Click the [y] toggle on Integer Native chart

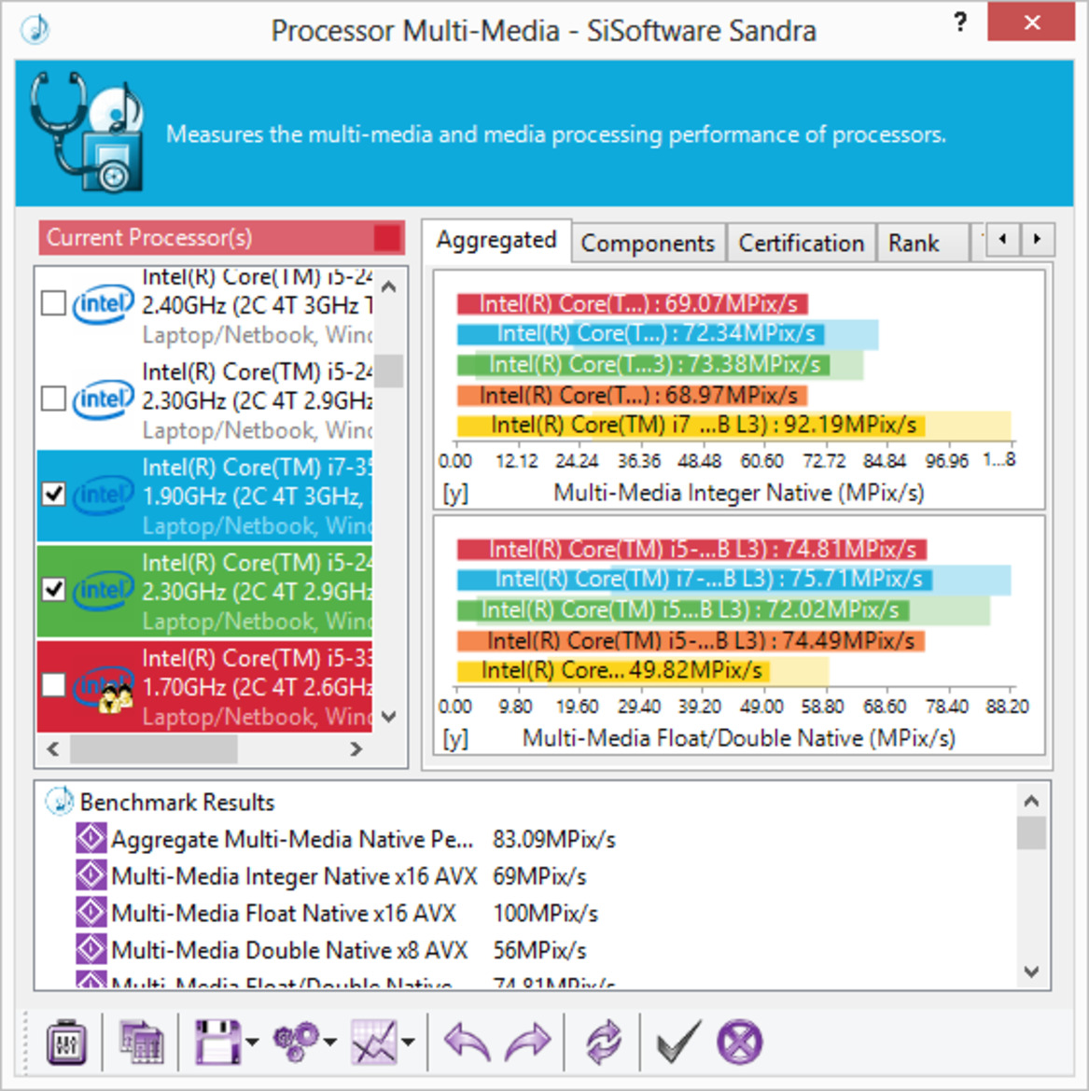pos(455,493)
